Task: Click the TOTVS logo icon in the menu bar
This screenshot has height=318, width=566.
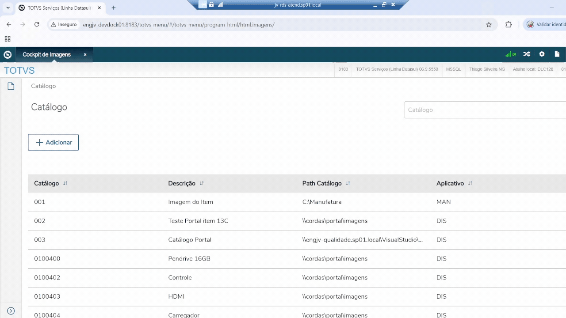Action: pyautogui.click(x=8, y=55)
